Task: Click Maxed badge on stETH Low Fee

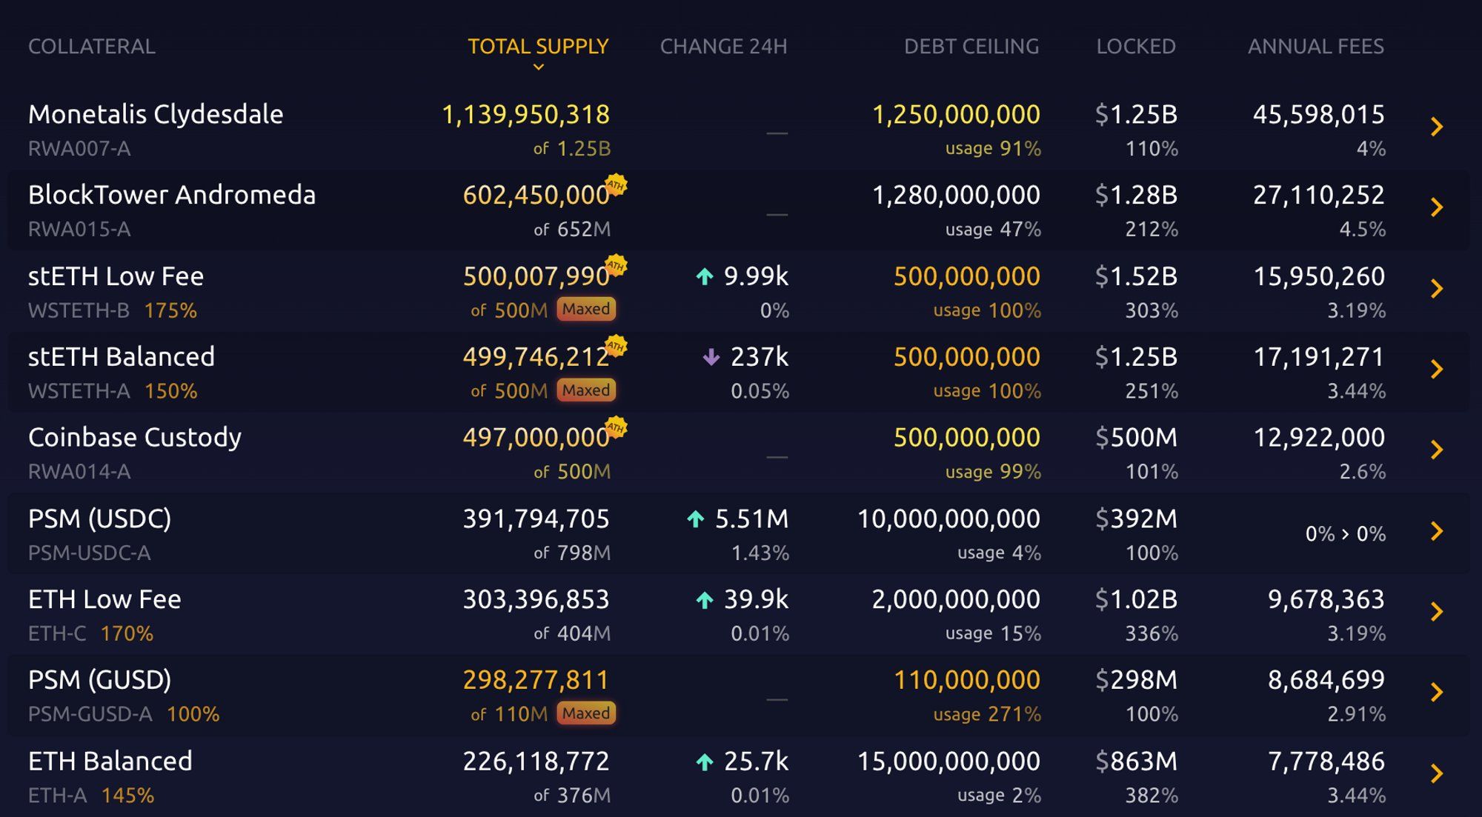Action: pos(586,309)
